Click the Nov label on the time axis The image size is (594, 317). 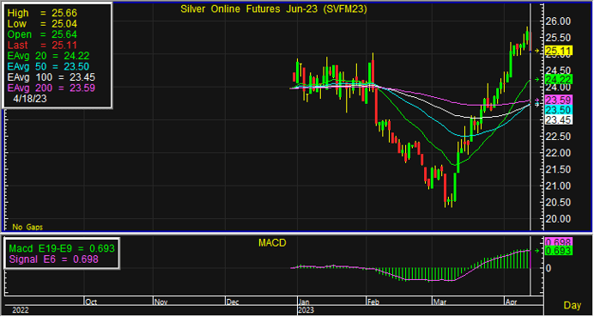coord(161,302)
